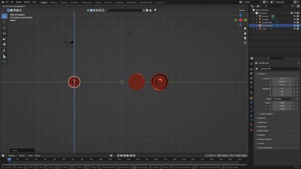Switch to the Modeling workspace tab

pos(53,2)
